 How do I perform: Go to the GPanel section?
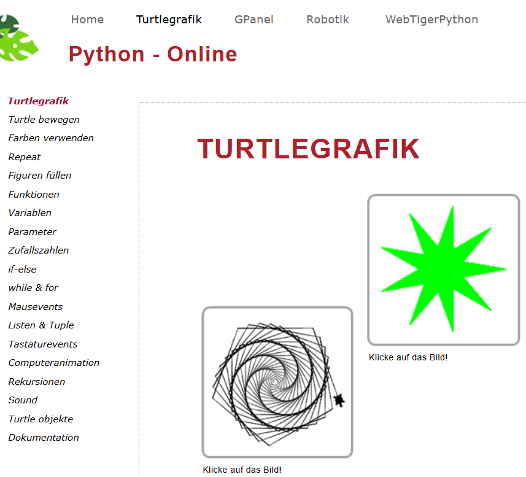pyautogui.click(x=253, y=20)
